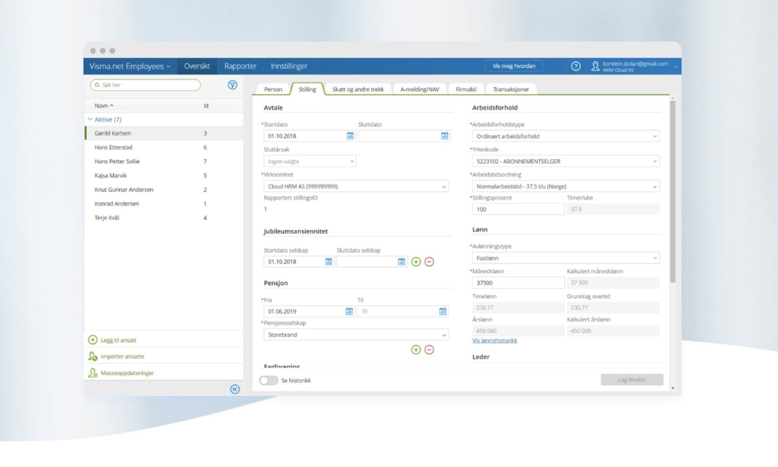Click the vertical scrollbar thumb

coord(673,191)
